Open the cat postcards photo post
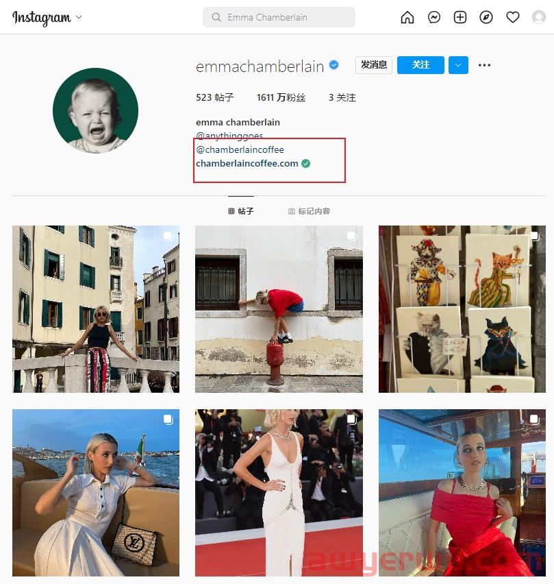 pos(462,308)
